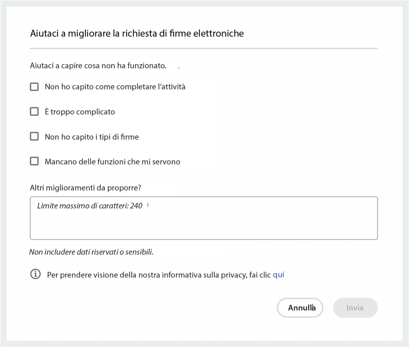Enable the 'È troppo complicato' option
This screenshot has height=347, width=409.
coord(34,111)
